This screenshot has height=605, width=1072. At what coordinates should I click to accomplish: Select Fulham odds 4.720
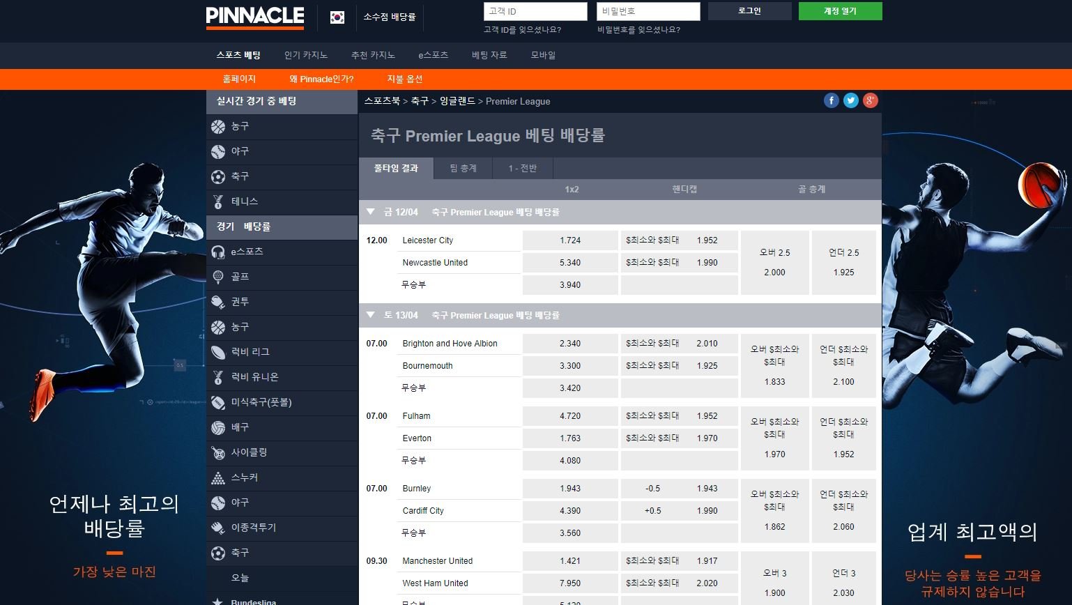[570, 416]
